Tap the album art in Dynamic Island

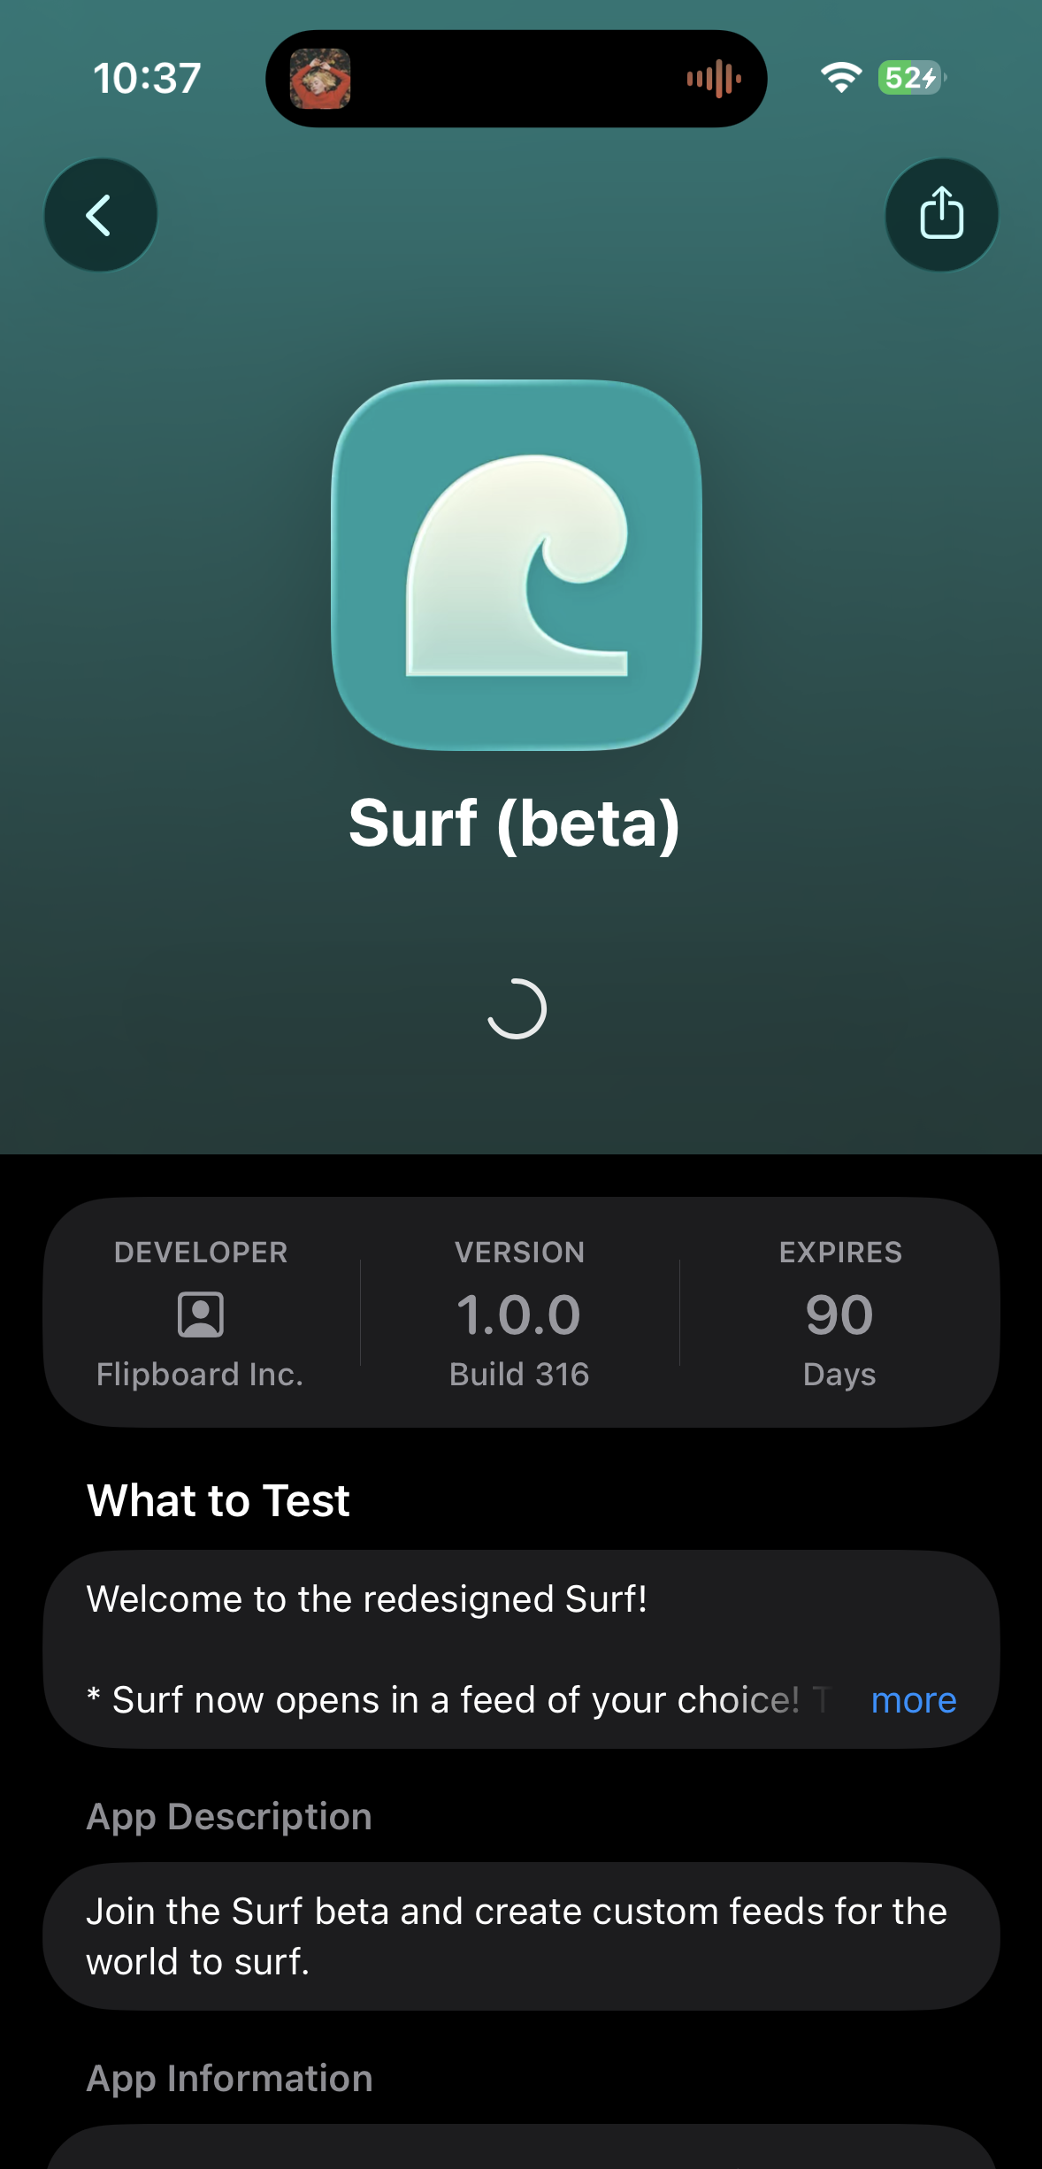click(x=320, y=79)
